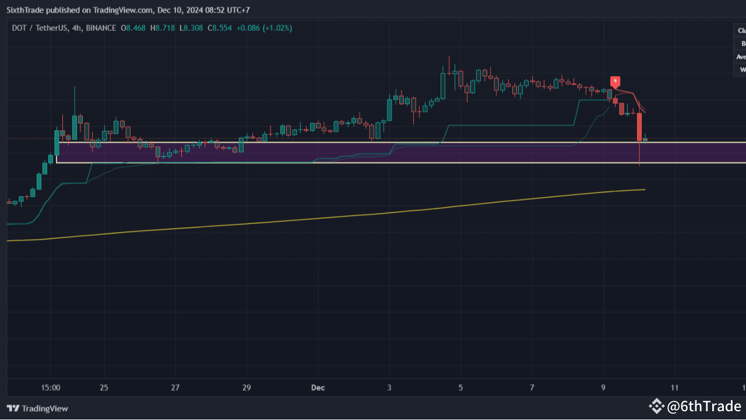Open the Dec label on the time axis
Image resolution: width=746 pixels, height=420 pixels.
coord(318,387)
